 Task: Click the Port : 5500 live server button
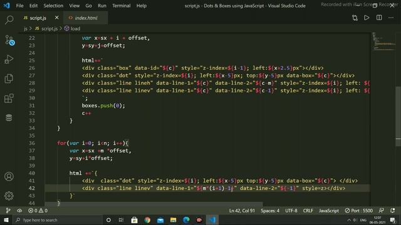tap(359, 211)
